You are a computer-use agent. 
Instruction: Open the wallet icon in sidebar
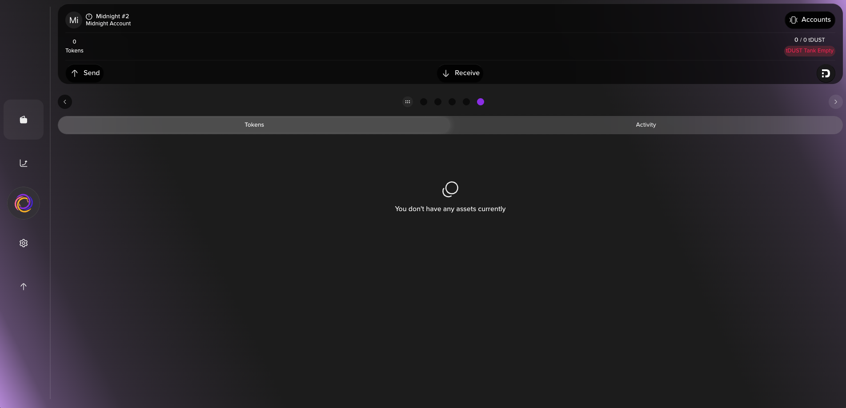(x=24, y=120)
